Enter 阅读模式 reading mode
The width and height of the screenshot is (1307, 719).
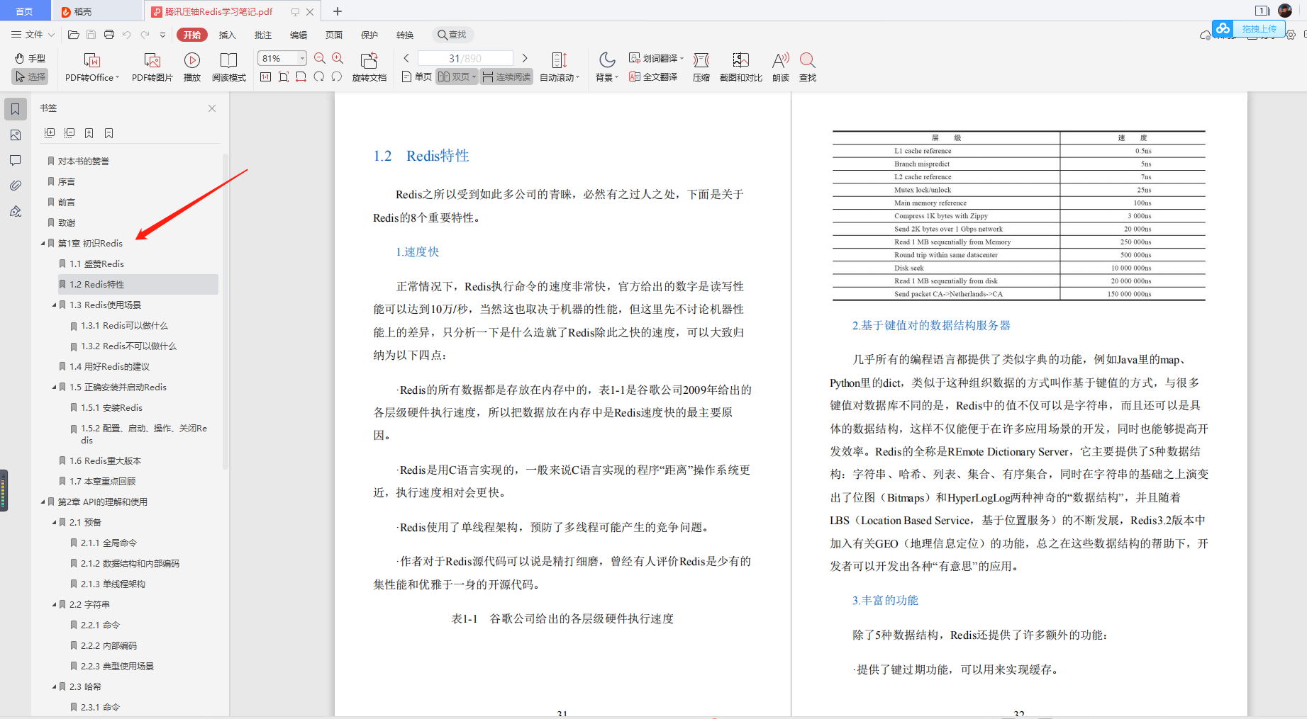click(x=229, y=67)
